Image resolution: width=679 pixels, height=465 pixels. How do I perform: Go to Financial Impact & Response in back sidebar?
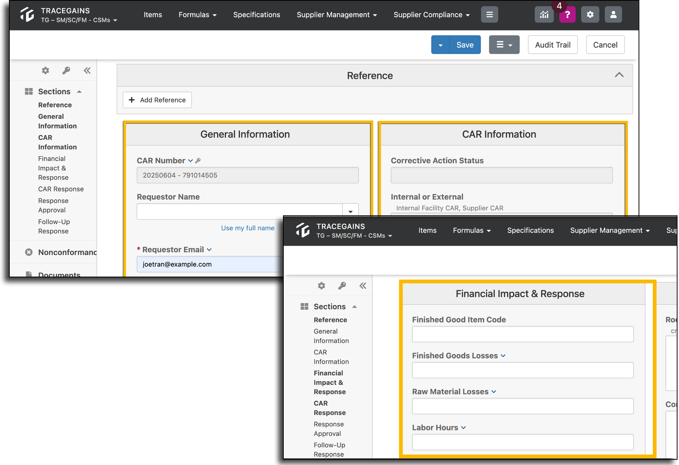click(54, 168)
